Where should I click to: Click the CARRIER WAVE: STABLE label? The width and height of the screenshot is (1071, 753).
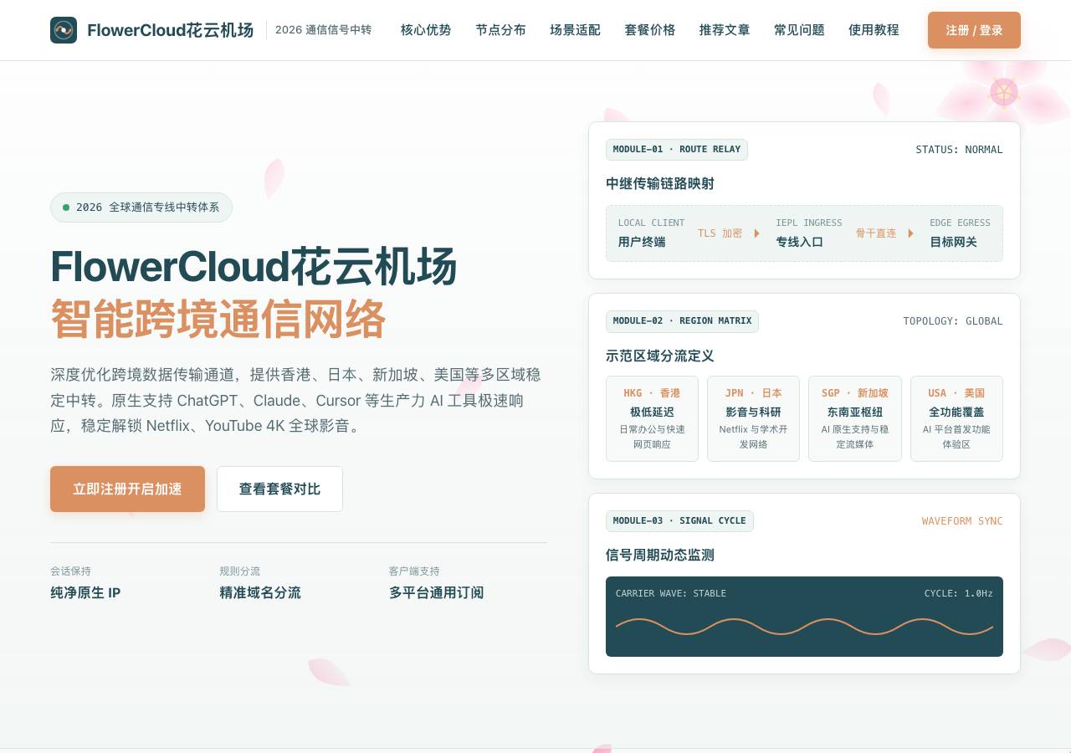point(671,594)
